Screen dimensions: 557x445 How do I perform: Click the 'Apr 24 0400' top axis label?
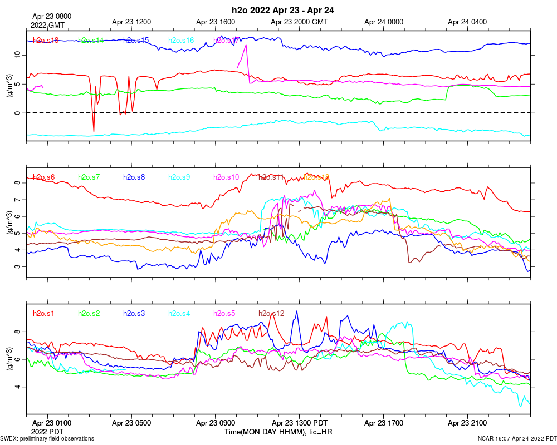click(467, 22)
